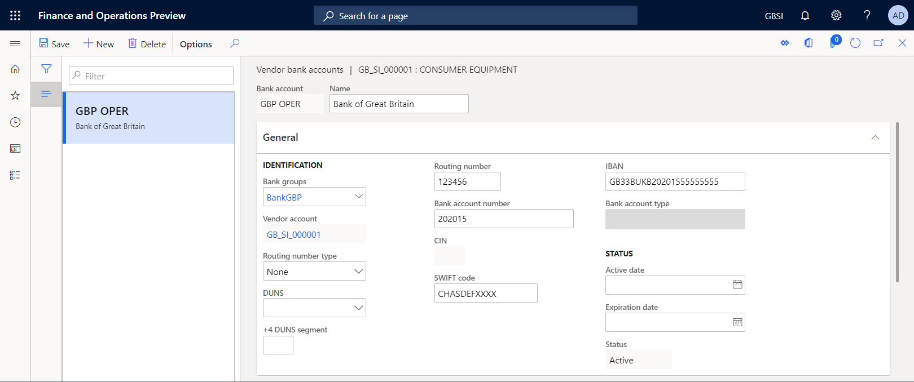Close the Vendor bank accounts form
The height and width of the screenshot is (382, 914).
click(x=902, y=43)
